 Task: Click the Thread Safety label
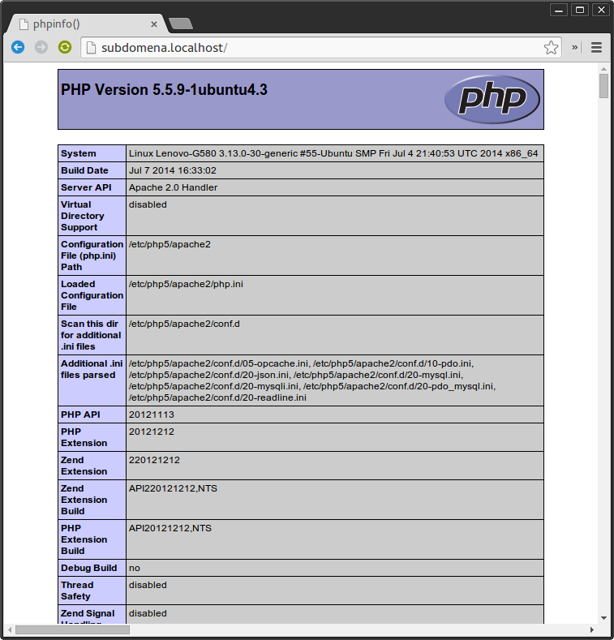tap(77, 591)
